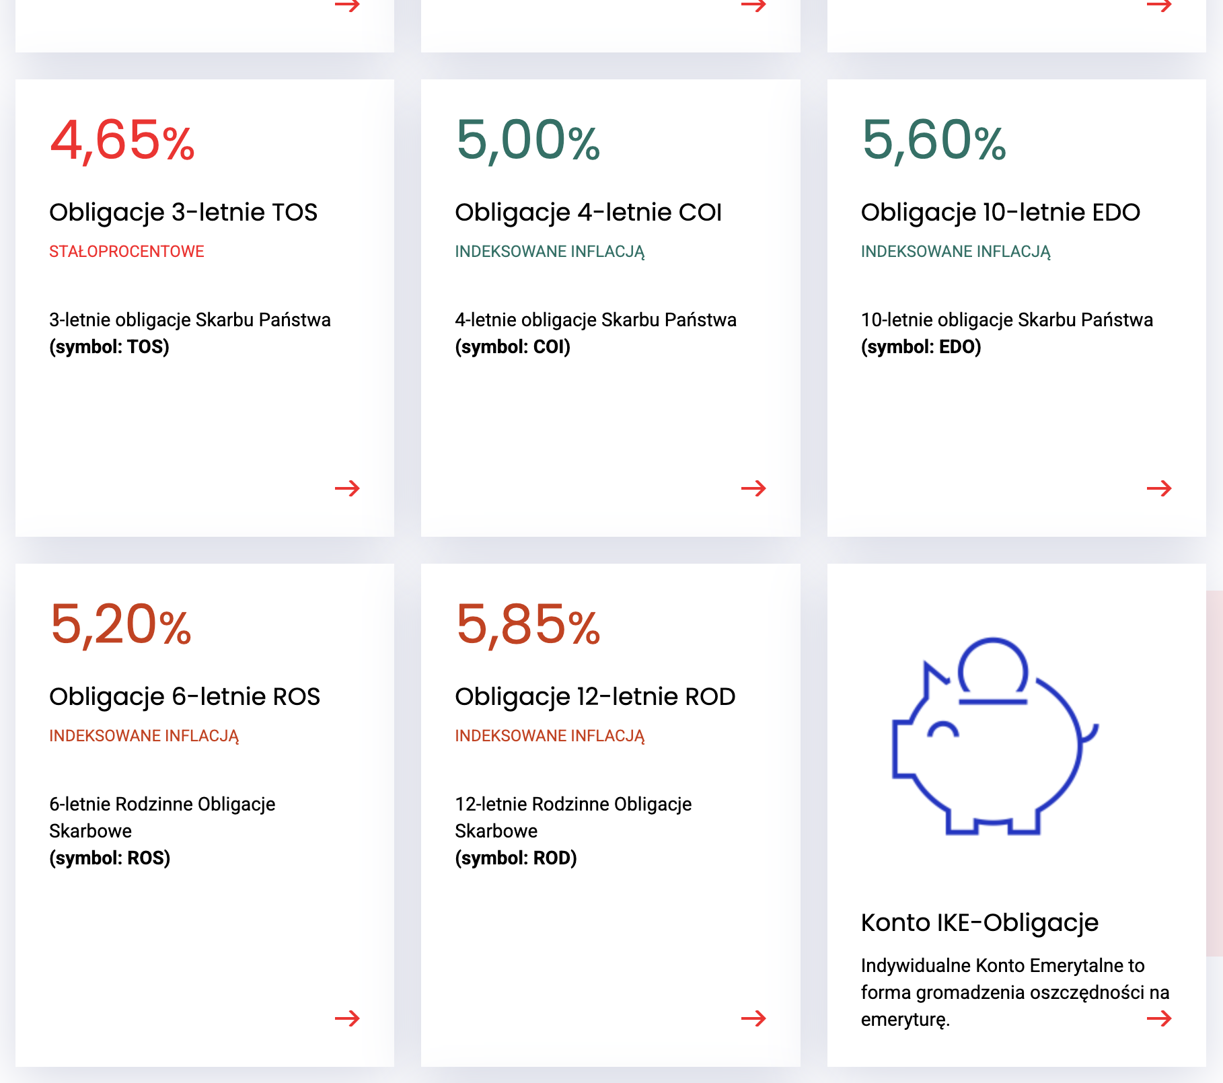
Task: Open the Obligacje 6-letnie ROS heading
Action: (184, 697)
